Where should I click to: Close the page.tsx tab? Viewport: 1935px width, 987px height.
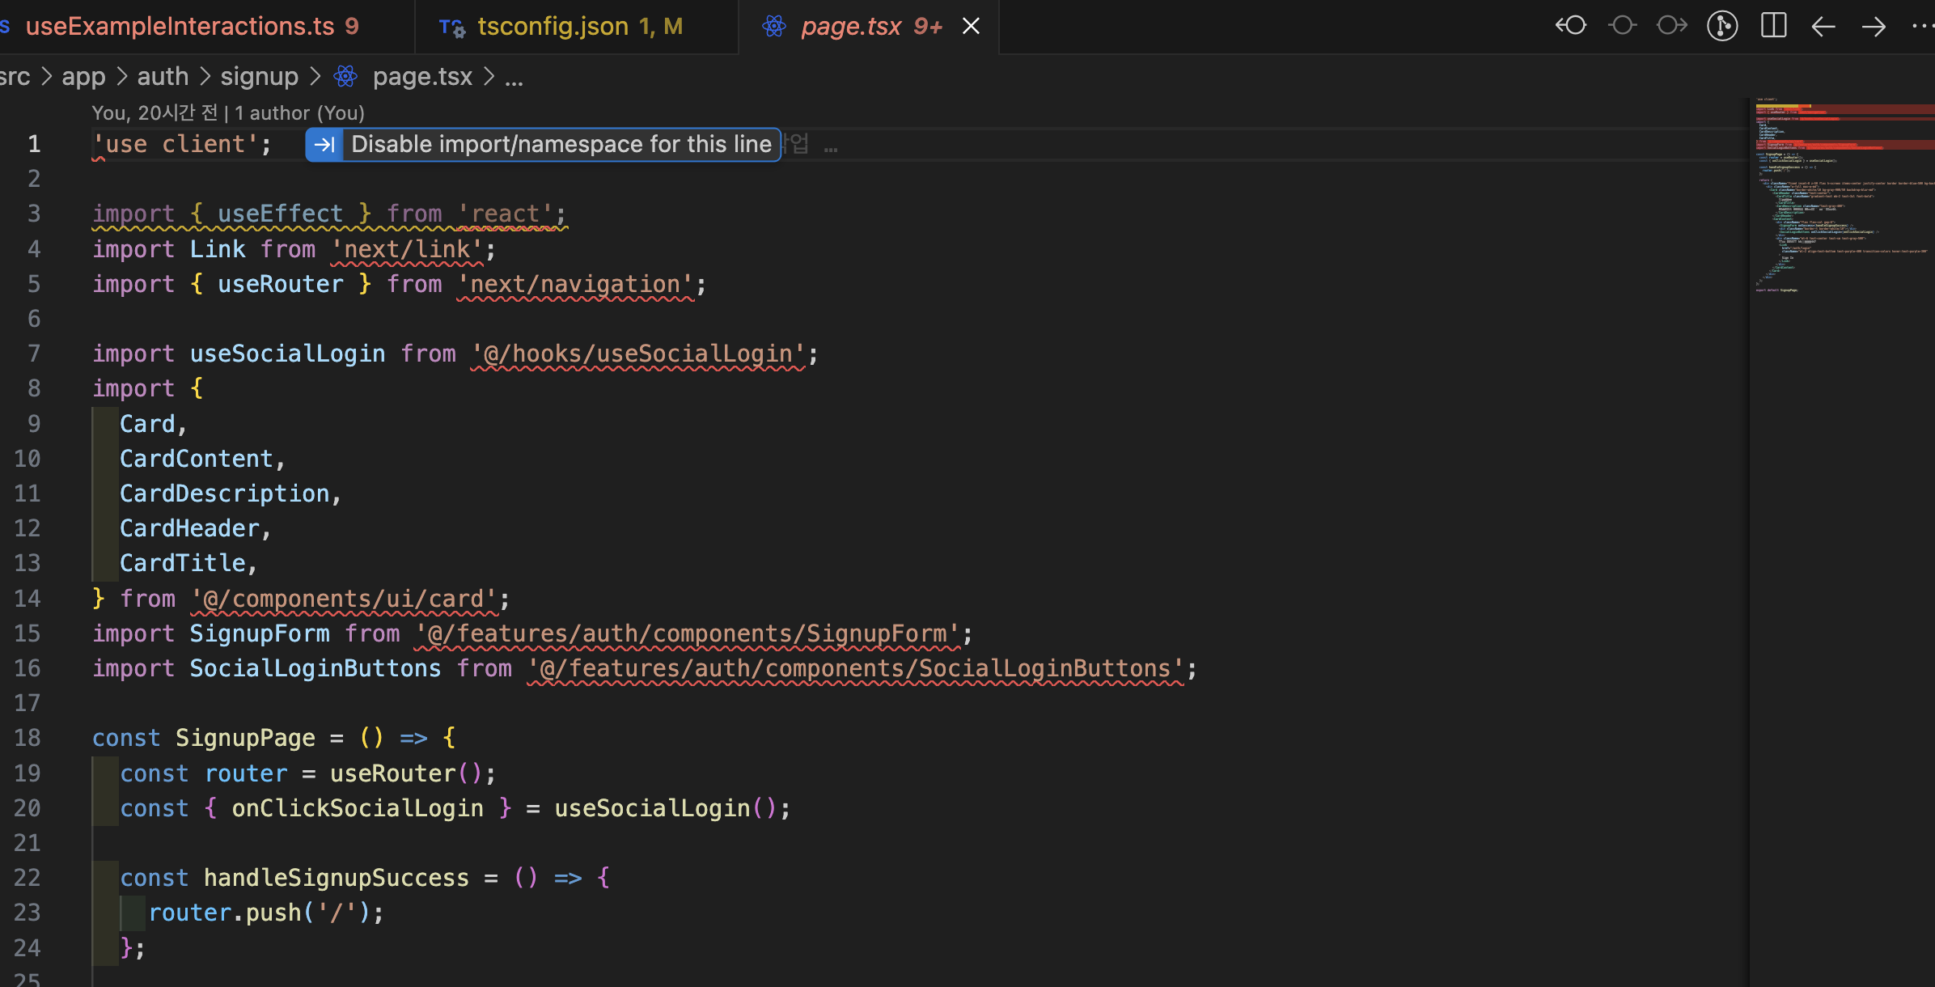tap(971, 27)
